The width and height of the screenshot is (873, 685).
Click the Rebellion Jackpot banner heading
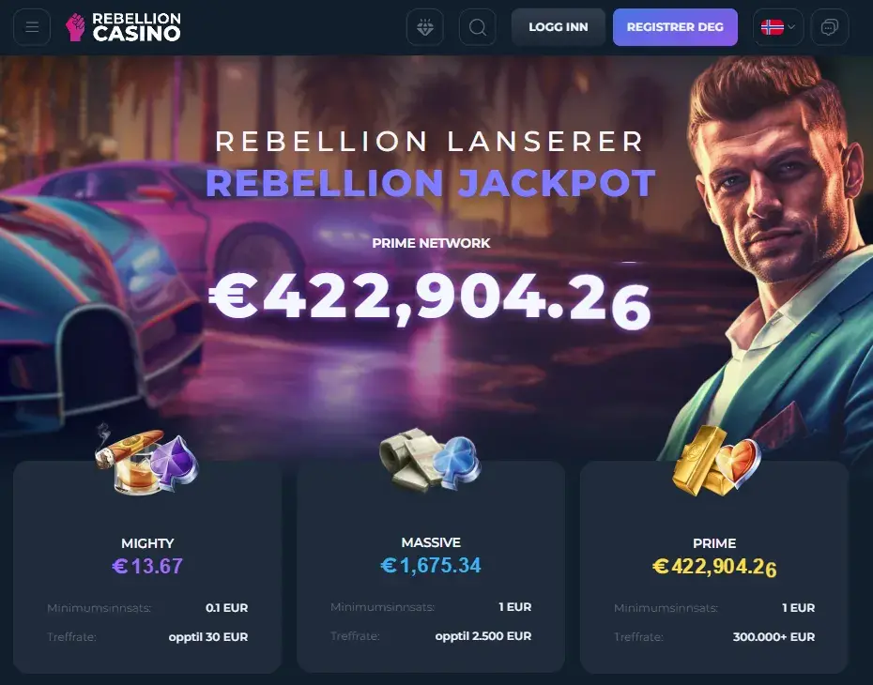430,183
